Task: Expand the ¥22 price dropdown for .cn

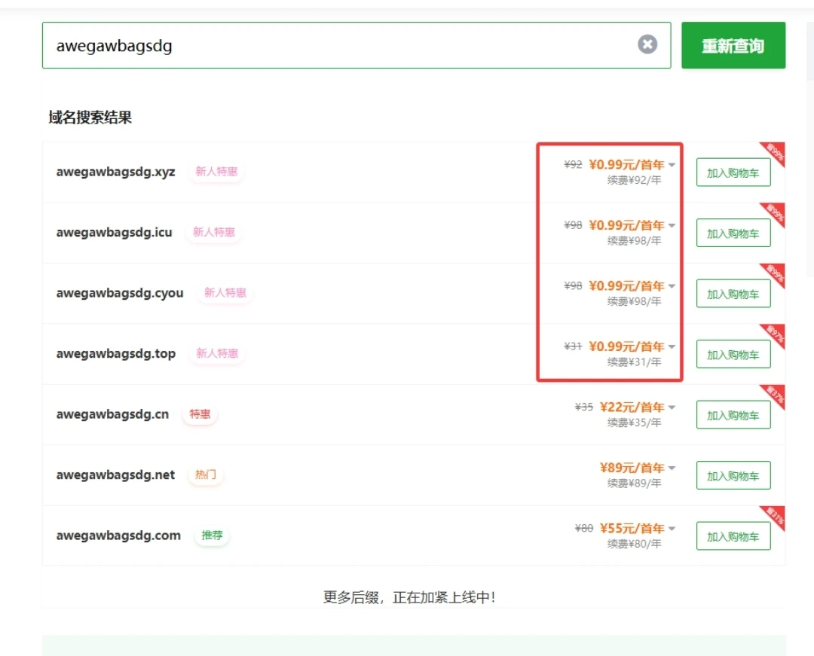Action: pos(672,407)
